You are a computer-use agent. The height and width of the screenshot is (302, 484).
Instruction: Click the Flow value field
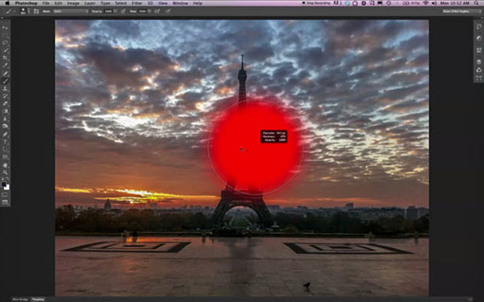pos(142,11)
